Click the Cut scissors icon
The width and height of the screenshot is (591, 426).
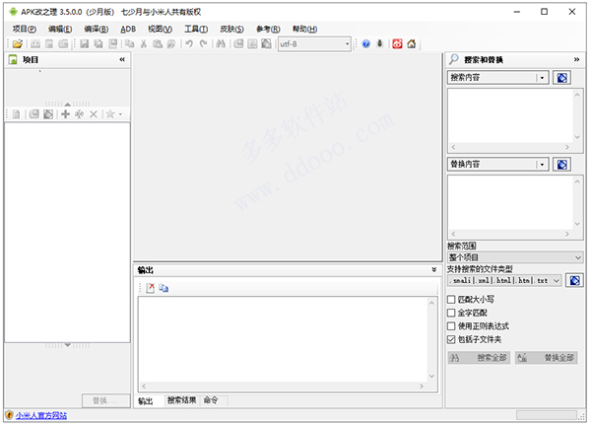click(x=144, y=44)
